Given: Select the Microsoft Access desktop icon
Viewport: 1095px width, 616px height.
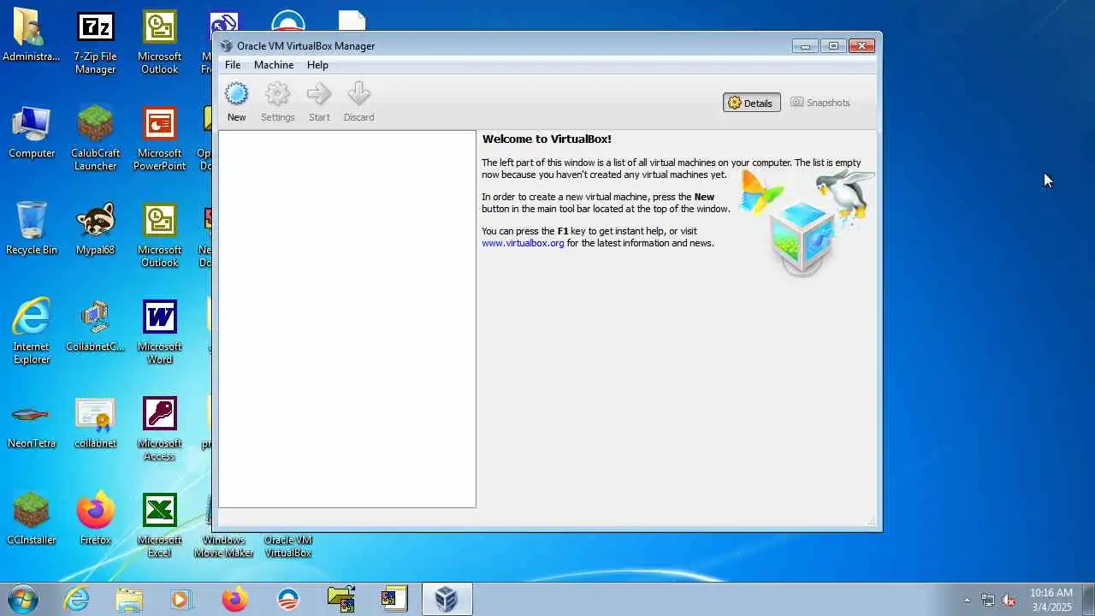Looking at the screenshot, I should [x=159, y=429].
